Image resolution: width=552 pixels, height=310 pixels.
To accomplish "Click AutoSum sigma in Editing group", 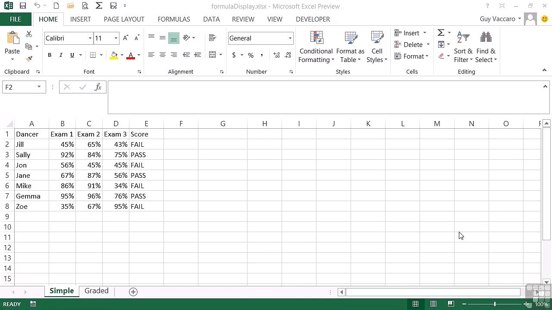I will tap(441, 33).
